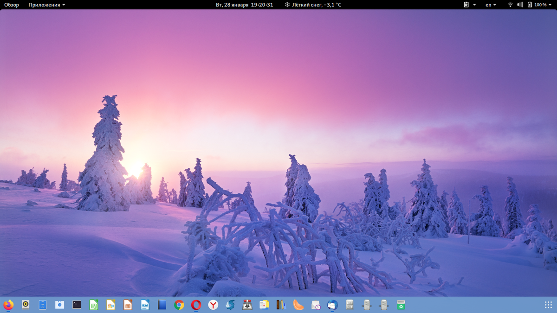
Task: Click the volume indicator in the top bar
Action: click(520, 5)
